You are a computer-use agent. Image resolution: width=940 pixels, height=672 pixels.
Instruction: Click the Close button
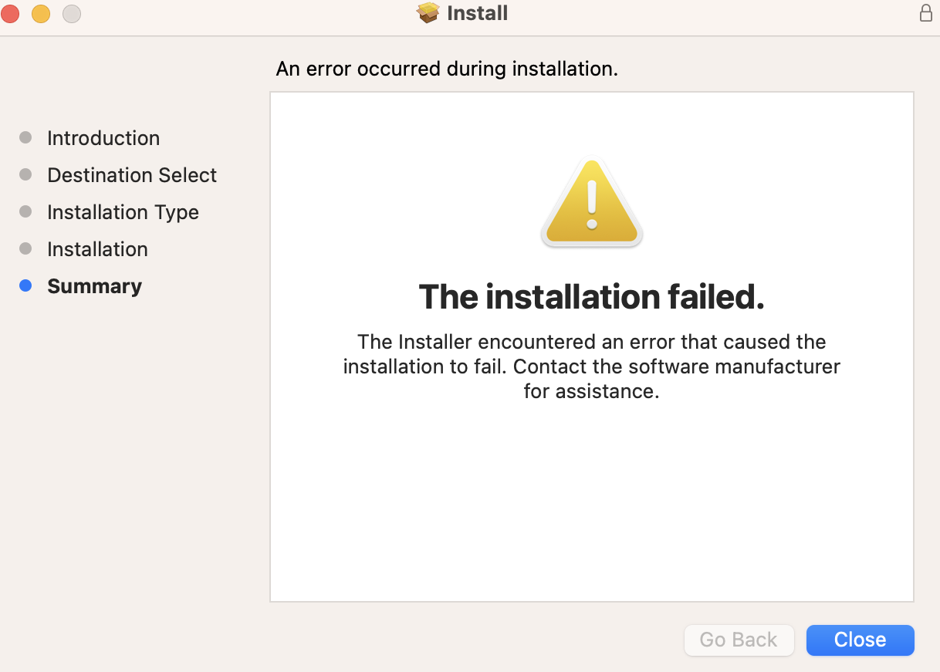click(860, 640)
